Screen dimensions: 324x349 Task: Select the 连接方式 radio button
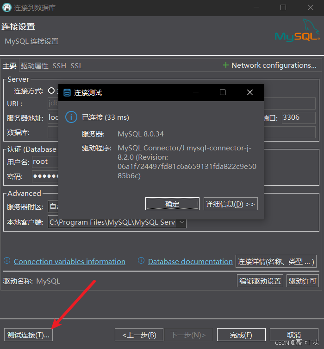point(51,90)
